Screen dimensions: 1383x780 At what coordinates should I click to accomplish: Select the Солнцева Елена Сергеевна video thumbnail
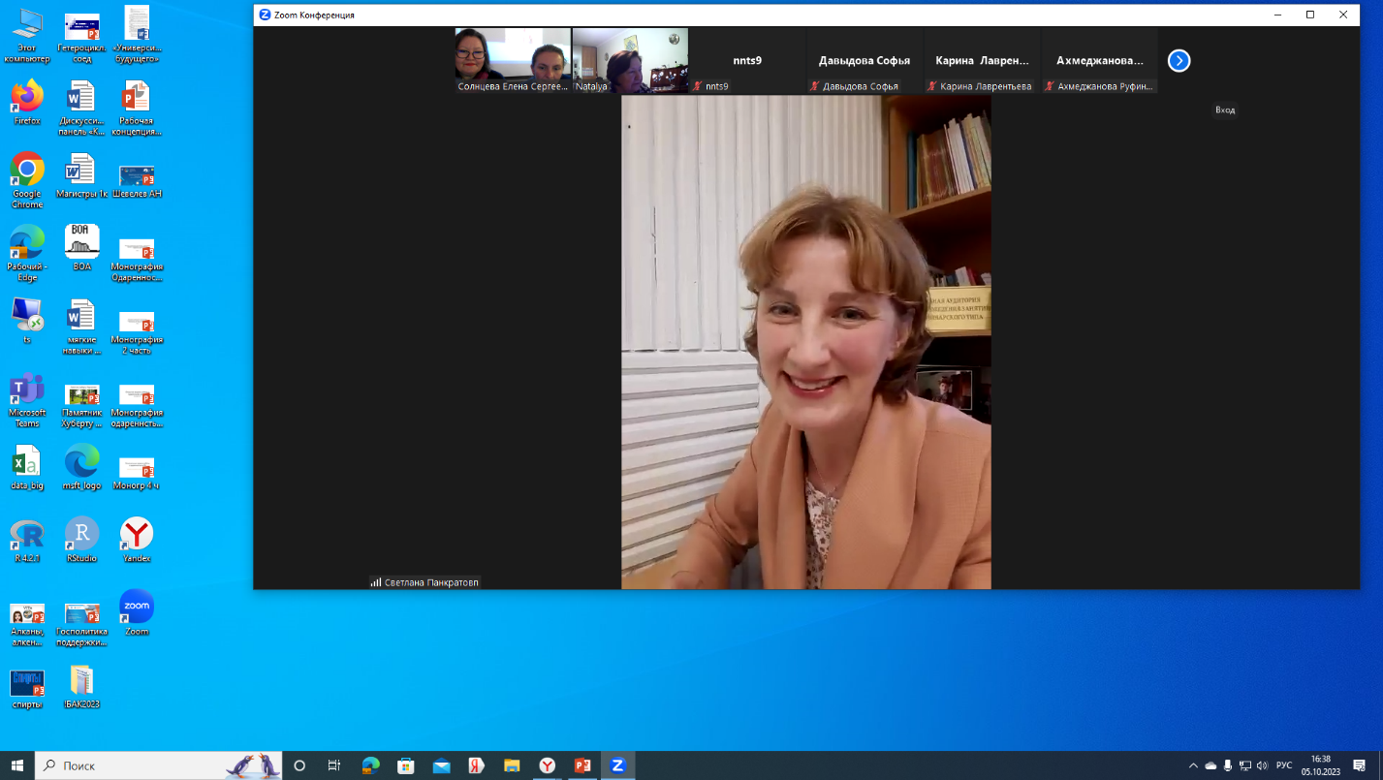click(x=513, y=60)
